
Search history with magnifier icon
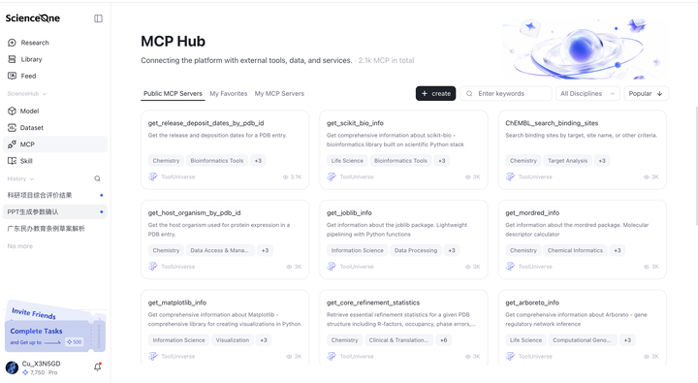pyautogui.click(x=97, y=178)
